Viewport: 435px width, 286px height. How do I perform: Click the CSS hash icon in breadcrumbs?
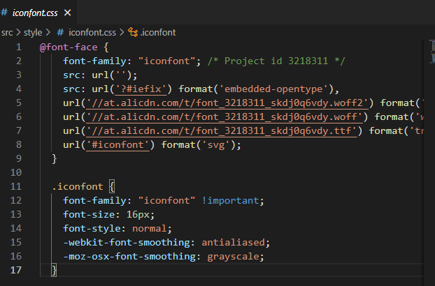click(x=61, y=32)
